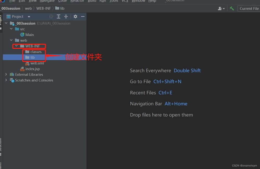Image resolution: width=260 pixels, height=169 pixels.
Task: Collapse the WEB-INF folder
Action: click(x=16, y=46)
